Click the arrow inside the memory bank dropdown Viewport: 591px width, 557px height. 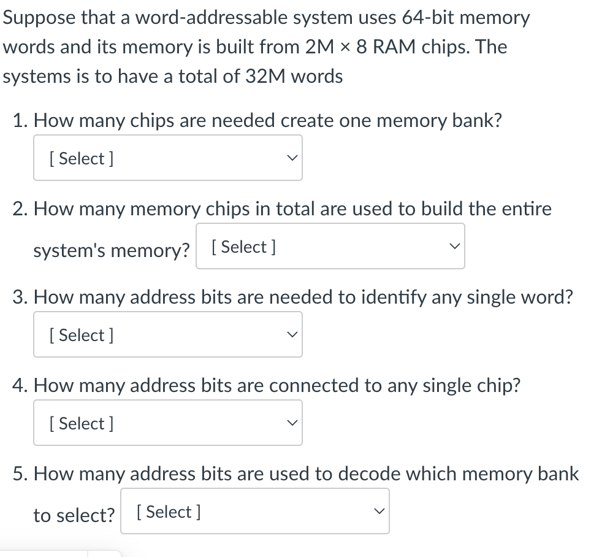[x=292, y=158]
